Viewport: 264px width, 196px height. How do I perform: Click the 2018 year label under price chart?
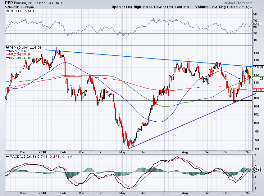pyautogui.click(x=43, y=152)
